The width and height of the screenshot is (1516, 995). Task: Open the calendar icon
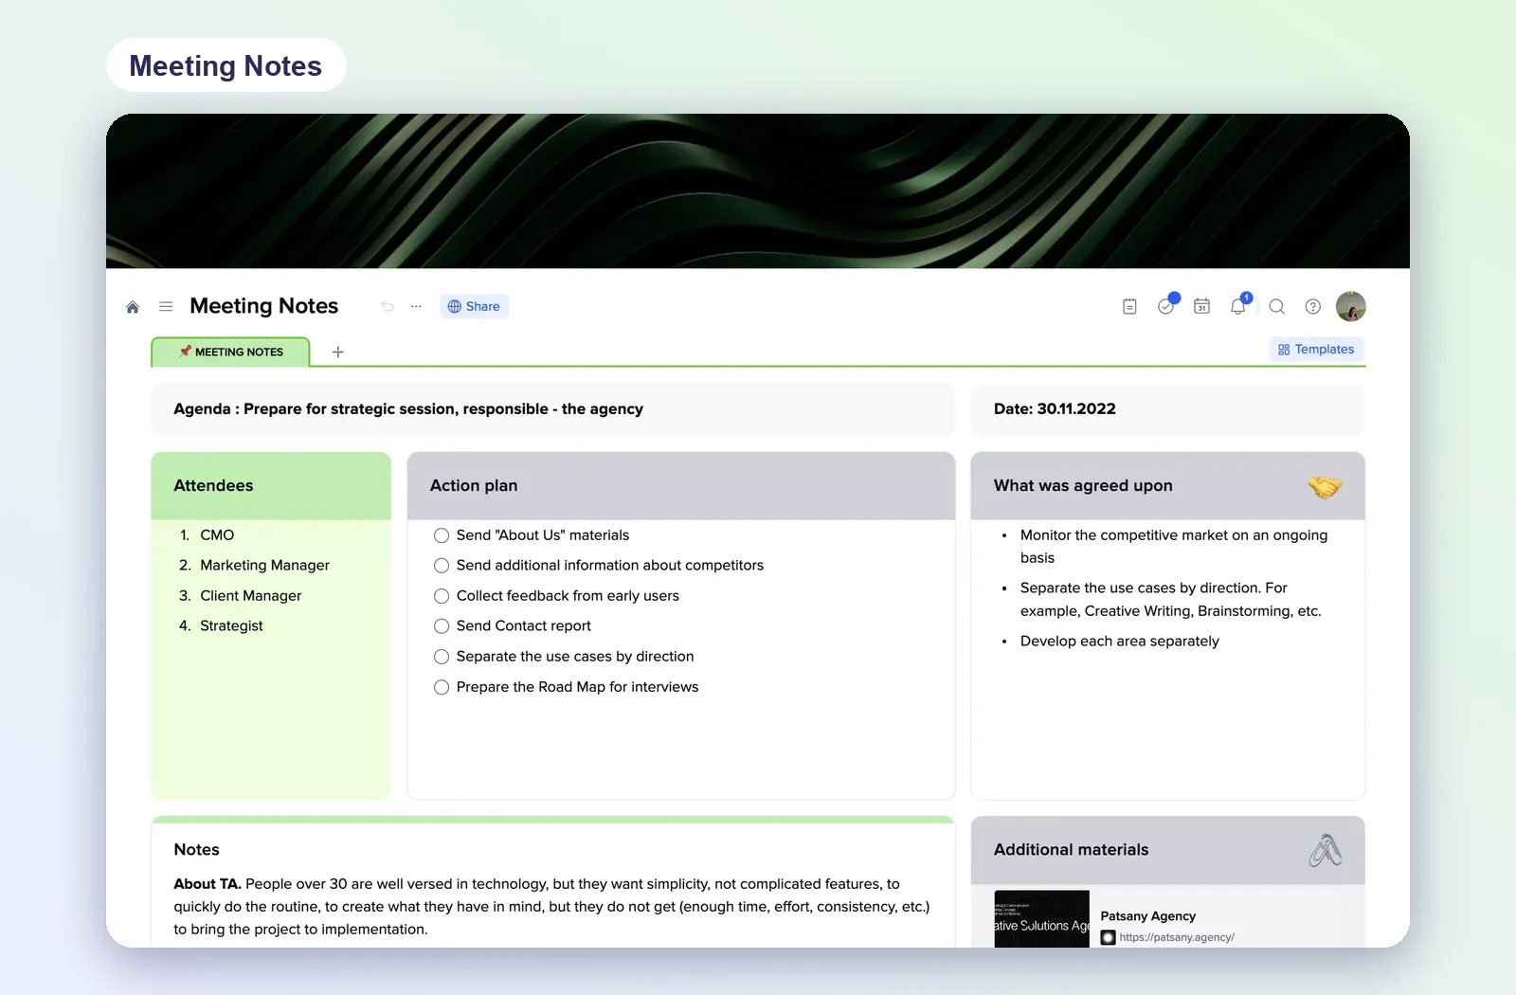1201,306
